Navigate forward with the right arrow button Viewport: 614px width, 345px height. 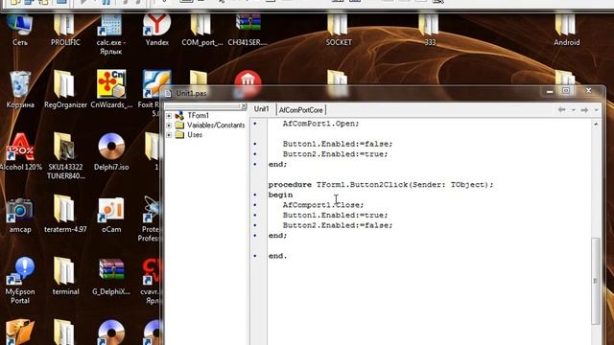584,110
